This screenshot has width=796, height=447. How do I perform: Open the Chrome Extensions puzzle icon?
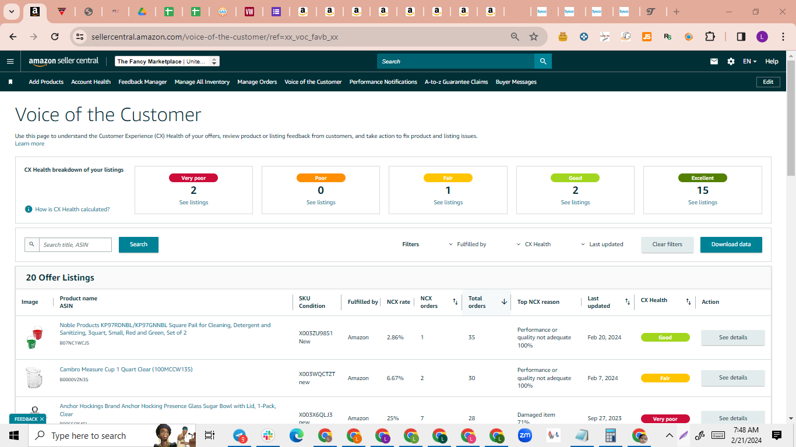click(710, 37)
